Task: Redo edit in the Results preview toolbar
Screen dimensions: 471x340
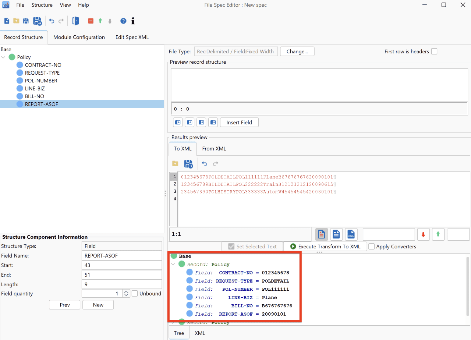Action: click(216, 164)
